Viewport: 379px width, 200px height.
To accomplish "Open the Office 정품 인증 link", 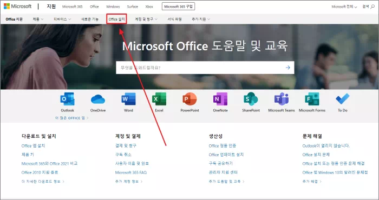I will pyautogui.click(x=223, y=146).
